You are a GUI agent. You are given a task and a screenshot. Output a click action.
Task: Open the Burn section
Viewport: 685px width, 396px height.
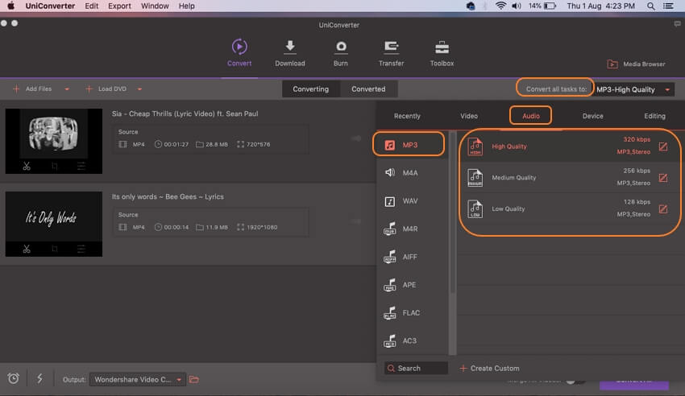(x=341, y=53)
